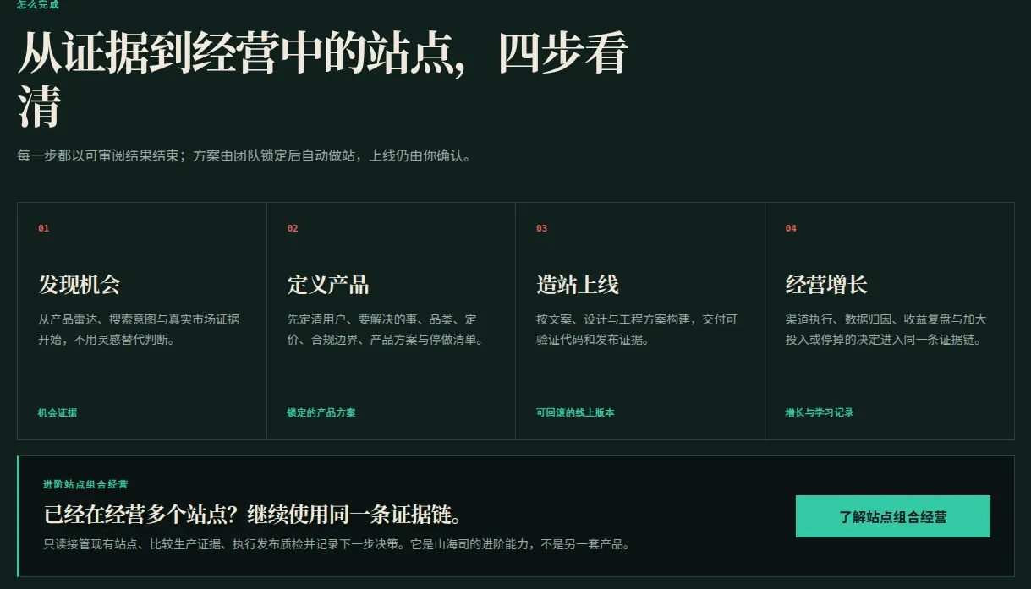Select the 发现机会 card title

pos(80,285)
